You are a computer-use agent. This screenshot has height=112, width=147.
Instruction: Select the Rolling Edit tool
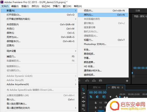[x=83, y=106]
